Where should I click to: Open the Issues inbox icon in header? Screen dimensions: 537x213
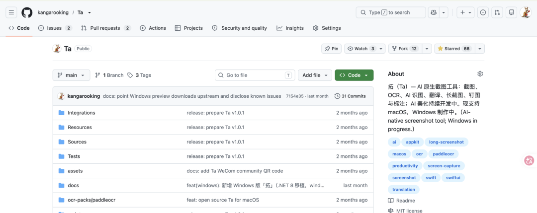coord(483,12)
